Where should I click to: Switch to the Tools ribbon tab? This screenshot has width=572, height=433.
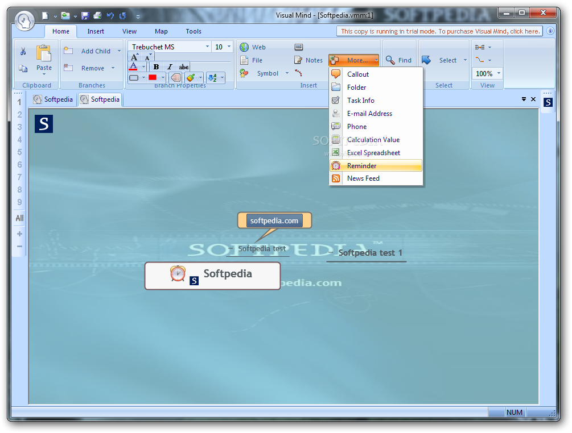pos(194,31)
